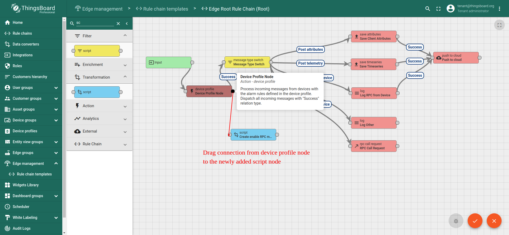Select the blue transformation script node

point(97,92)
